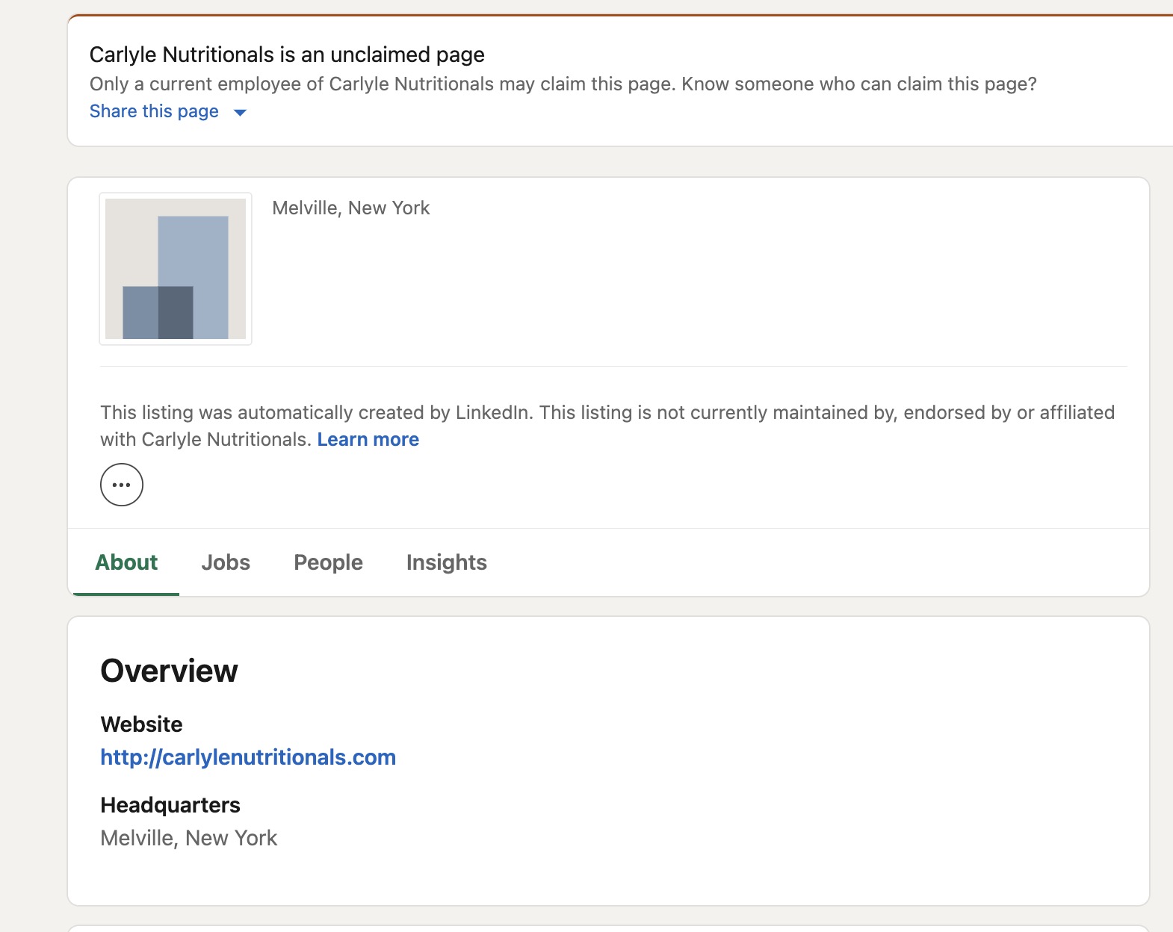Viewport: 1173px width, 932px height.
Task: Click the 'Only a current employee' notice text
Action: pos(563,84)
